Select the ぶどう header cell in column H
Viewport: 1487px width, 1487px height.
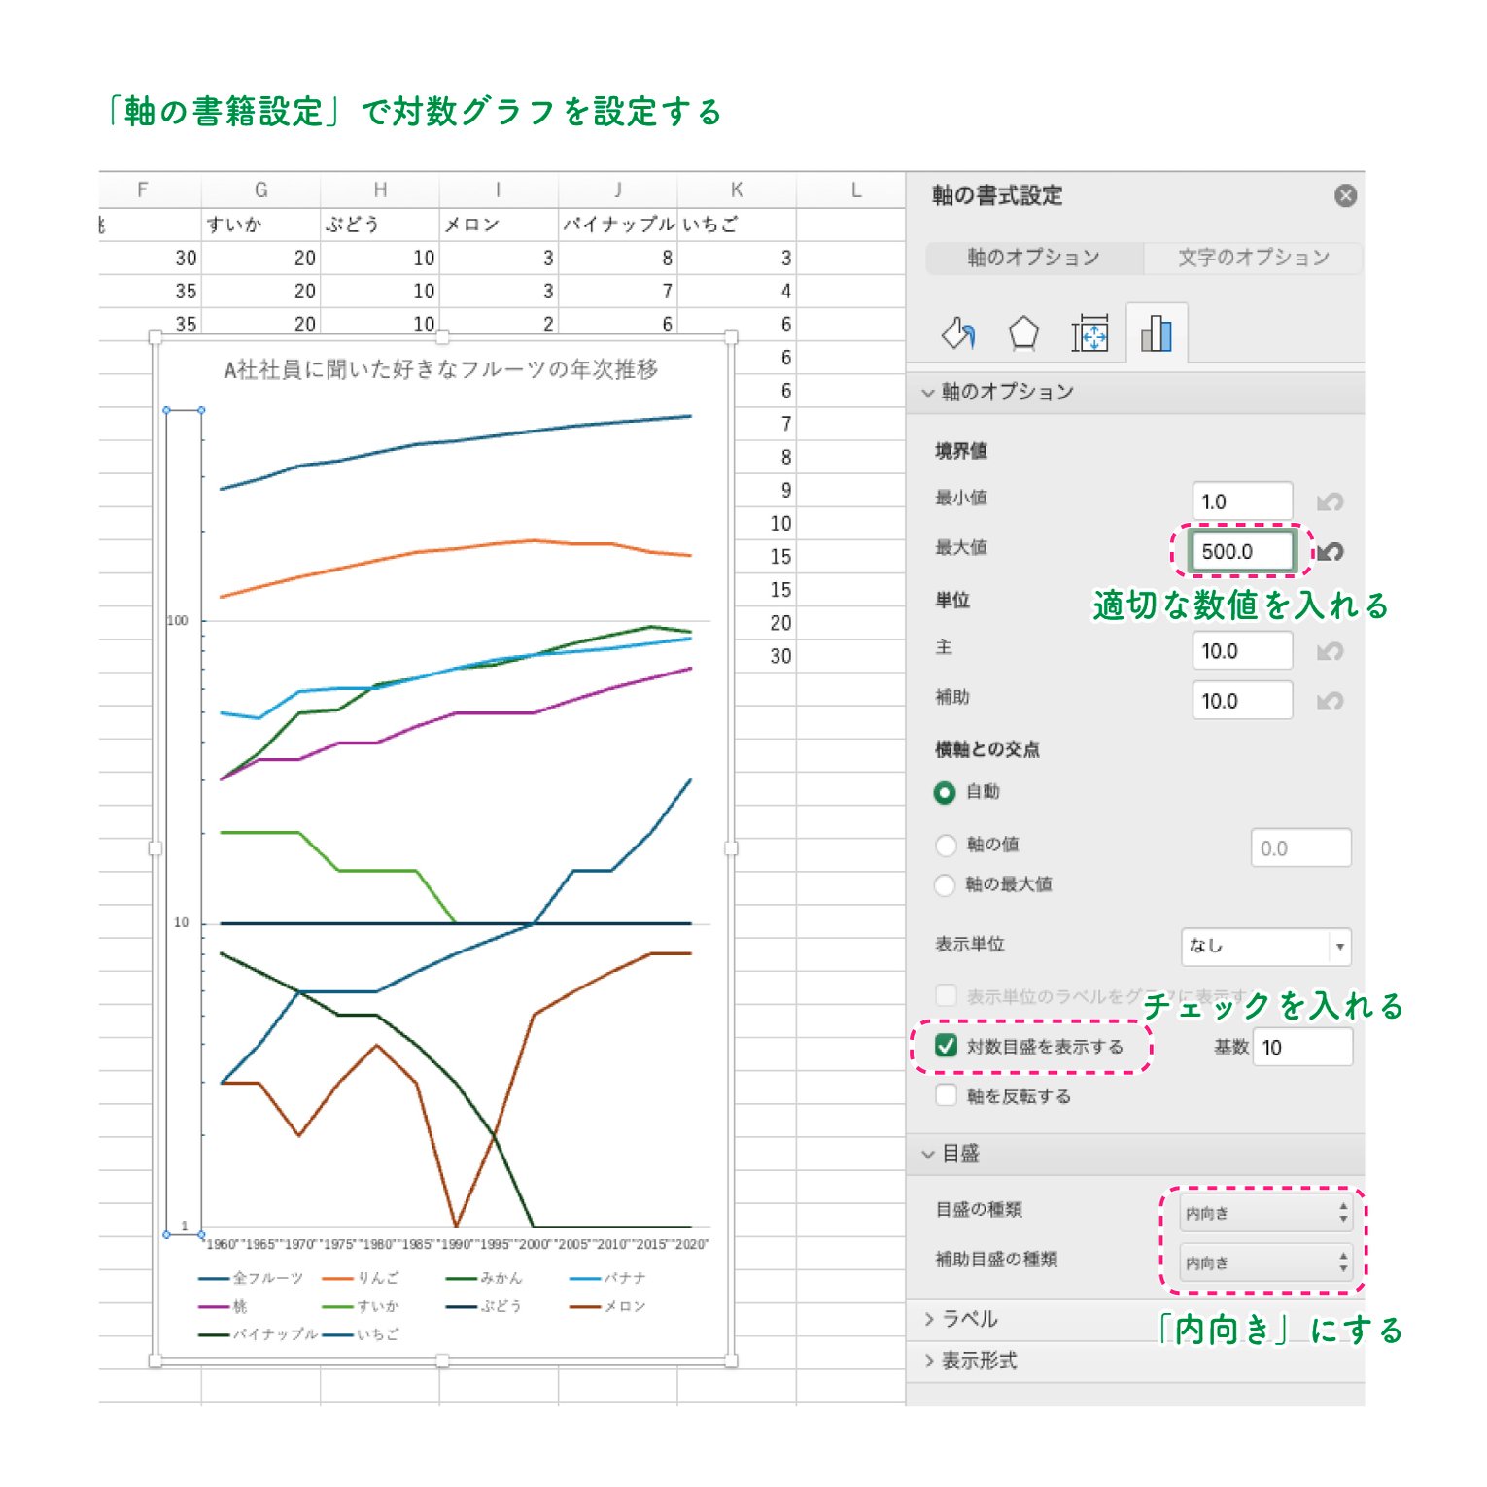click(380, 225)
